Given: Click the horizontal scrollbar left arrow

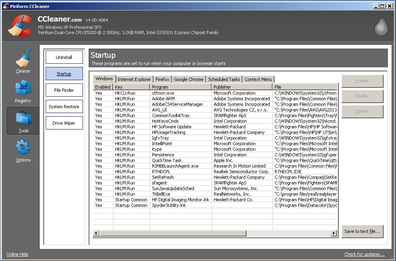Looking at the screenshot, I should (x=96, y=233).
